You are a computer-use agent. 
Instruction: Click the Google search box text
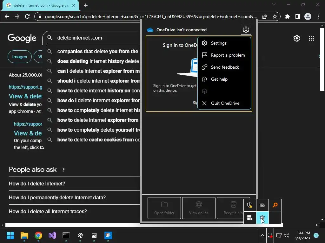click(x=80, y=38)
